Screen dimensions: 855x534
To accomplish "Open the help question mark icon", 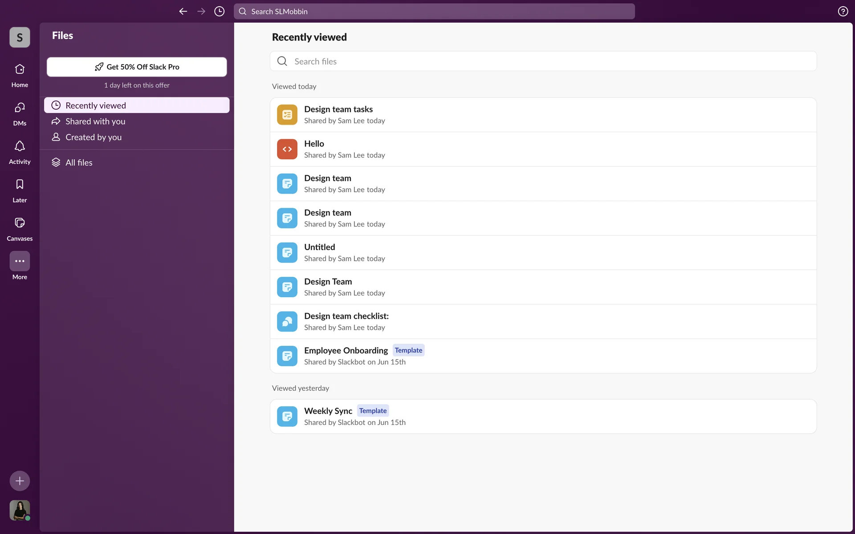I will click(843, 12).
